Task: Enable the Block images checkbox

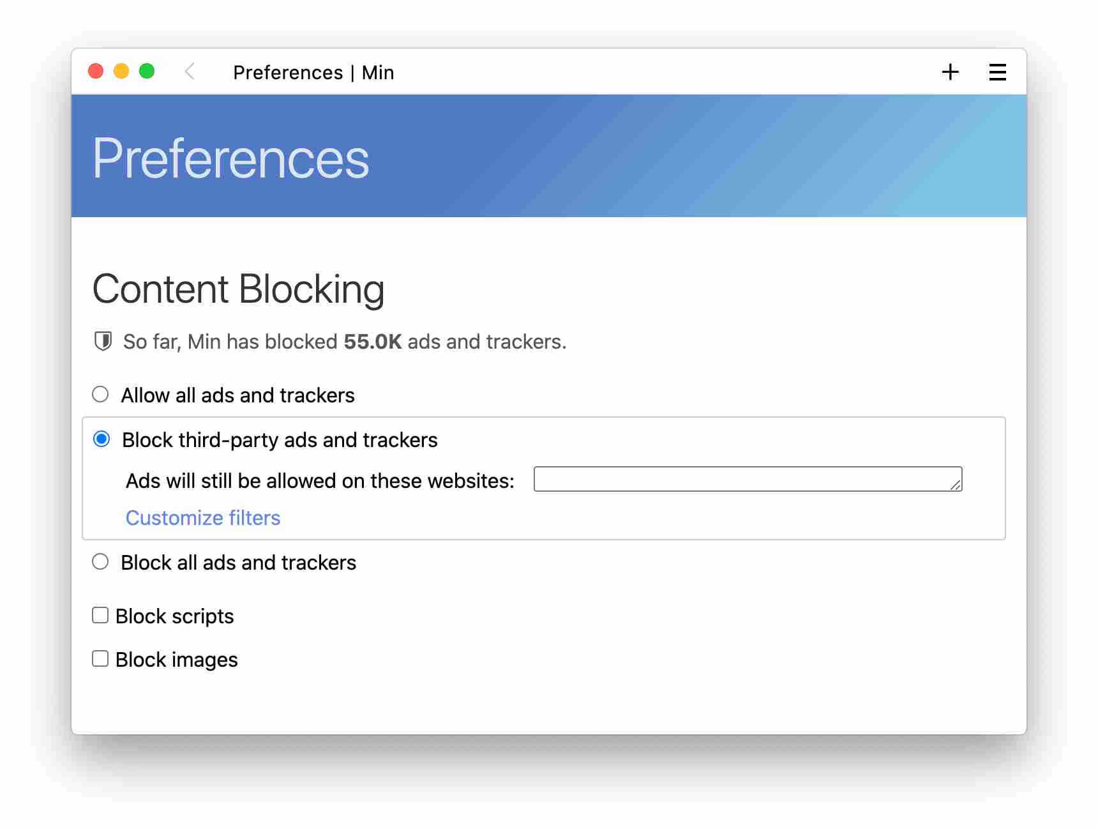Action: coord(100,659)
